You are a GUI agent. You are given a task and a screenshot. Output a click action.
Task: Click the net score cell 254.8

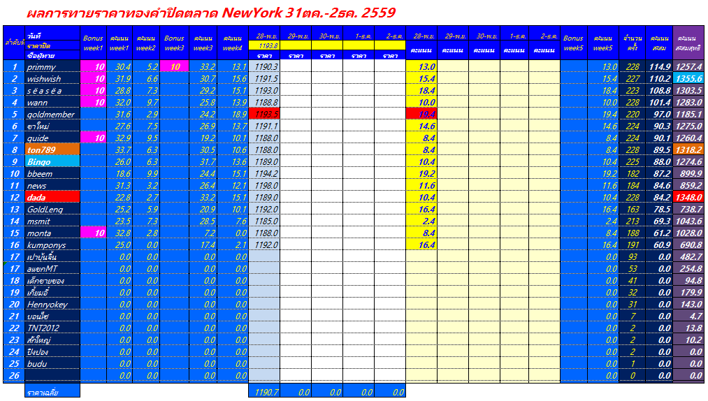[688, 269]
